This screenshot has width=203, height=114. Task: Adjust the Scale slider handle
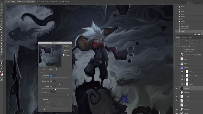tap(55, 89)
